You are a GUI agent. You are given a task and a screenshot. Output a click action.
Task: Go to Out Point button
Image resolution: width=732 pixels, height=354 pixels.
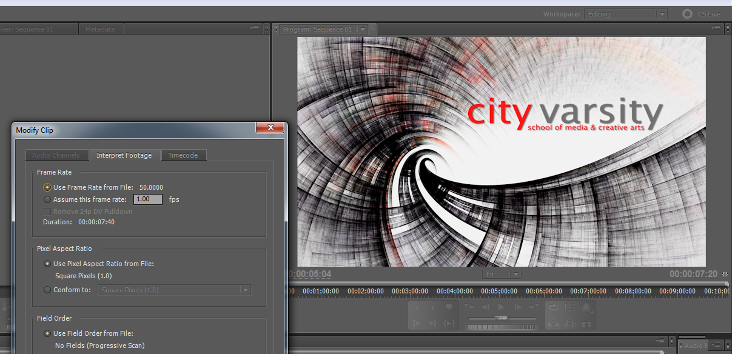pyautogui.click(x=432, y=323)
